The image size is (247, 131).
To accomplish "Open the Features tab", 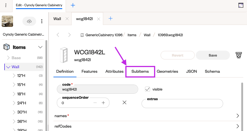I will tap(90, 72).
